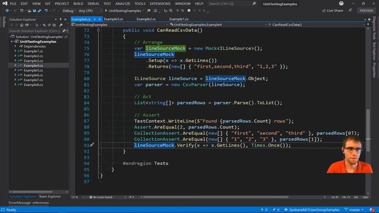Close the Solution Explorer panel
The image size is (379, 213).
[x=65, y=20]
